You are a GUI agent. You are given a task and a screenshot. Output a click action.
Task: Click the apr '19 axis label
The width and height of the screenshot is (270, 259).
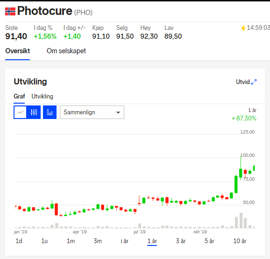80,232
